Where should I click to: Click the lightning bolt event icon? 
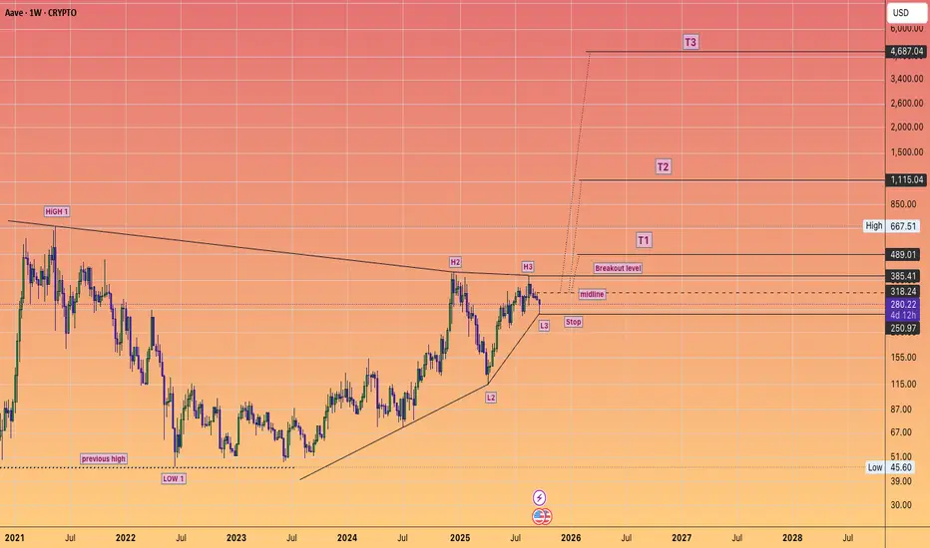(x=539, y=497)
